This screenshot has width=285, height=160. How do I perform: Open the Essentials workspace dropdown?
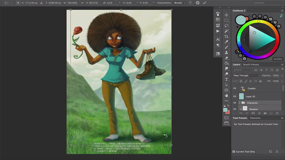[x=267, y=3]
